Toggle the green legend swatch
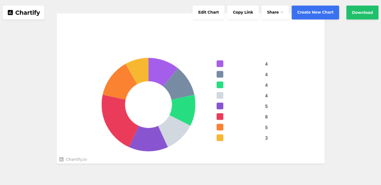381x185 pixels. 220,85
